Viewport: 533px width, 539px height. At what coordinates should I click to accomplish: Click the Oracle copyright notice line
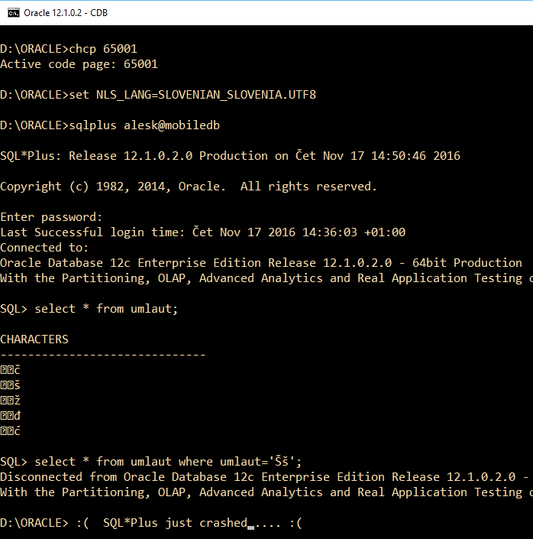(x=188, y=187)
